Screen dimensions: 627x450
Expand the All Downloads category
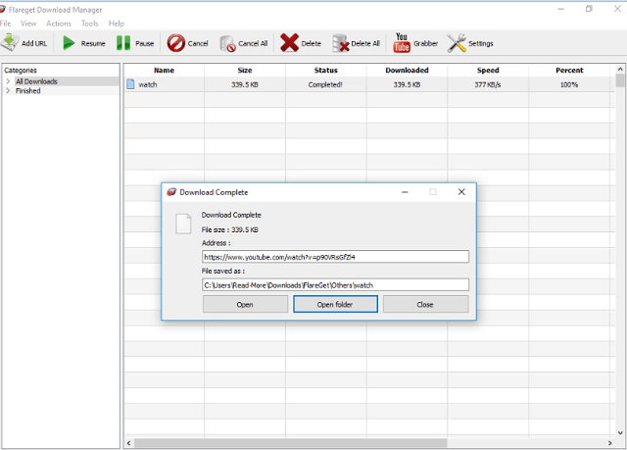8,81
